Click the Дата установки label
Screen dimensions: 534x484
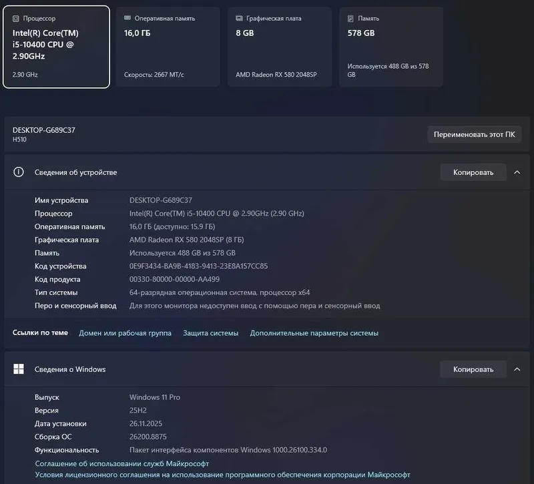[x=60, y=424]
